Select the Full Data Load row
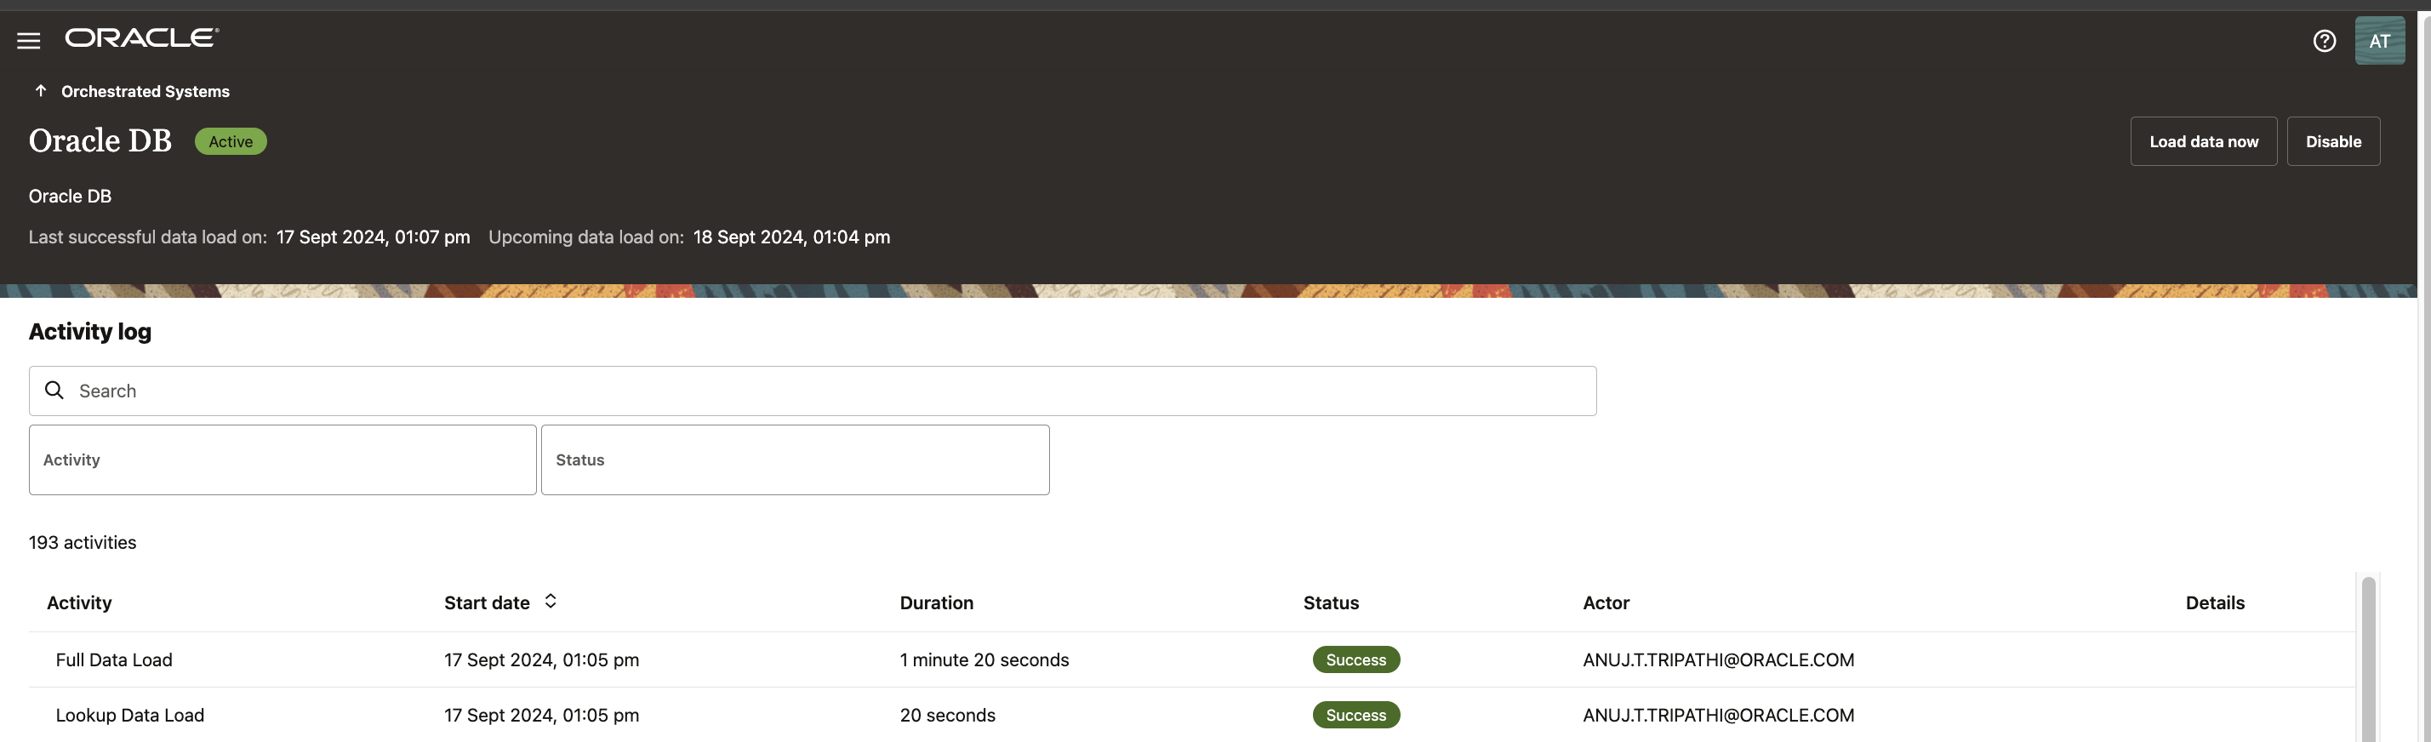Viewport: 2431px width, 742px height. (x=1192, y=659)
